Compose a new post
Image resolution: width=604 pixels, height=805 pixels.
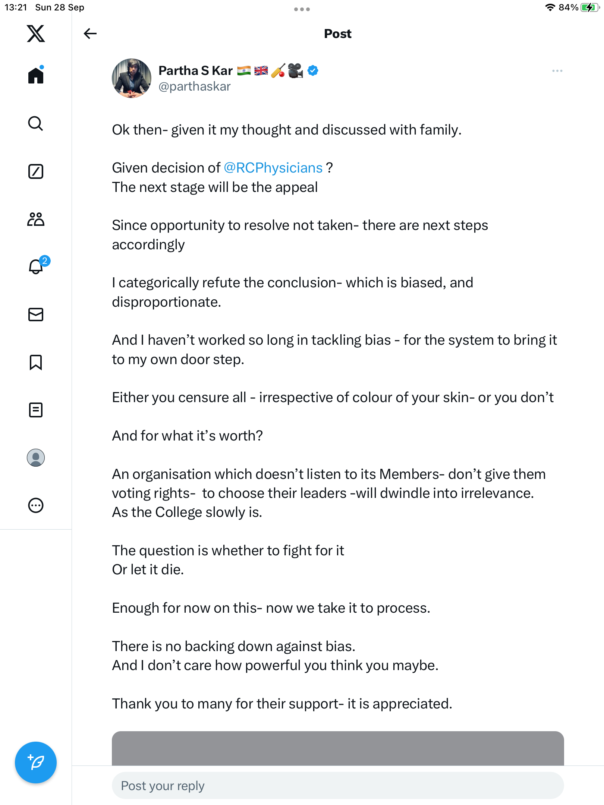(x=36, y=763)
